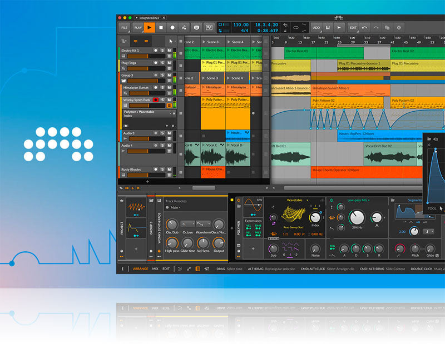
Task: Open the ADD menu
Action: (316, 27)
